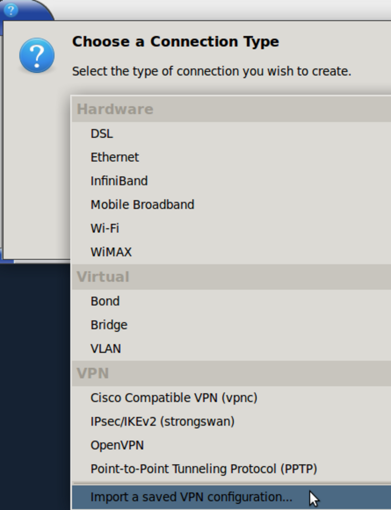Viewport: 391px width, 510px height.
Task: Pick Cisco Compatible VPN (vpnc)
Action: point(174,398)
